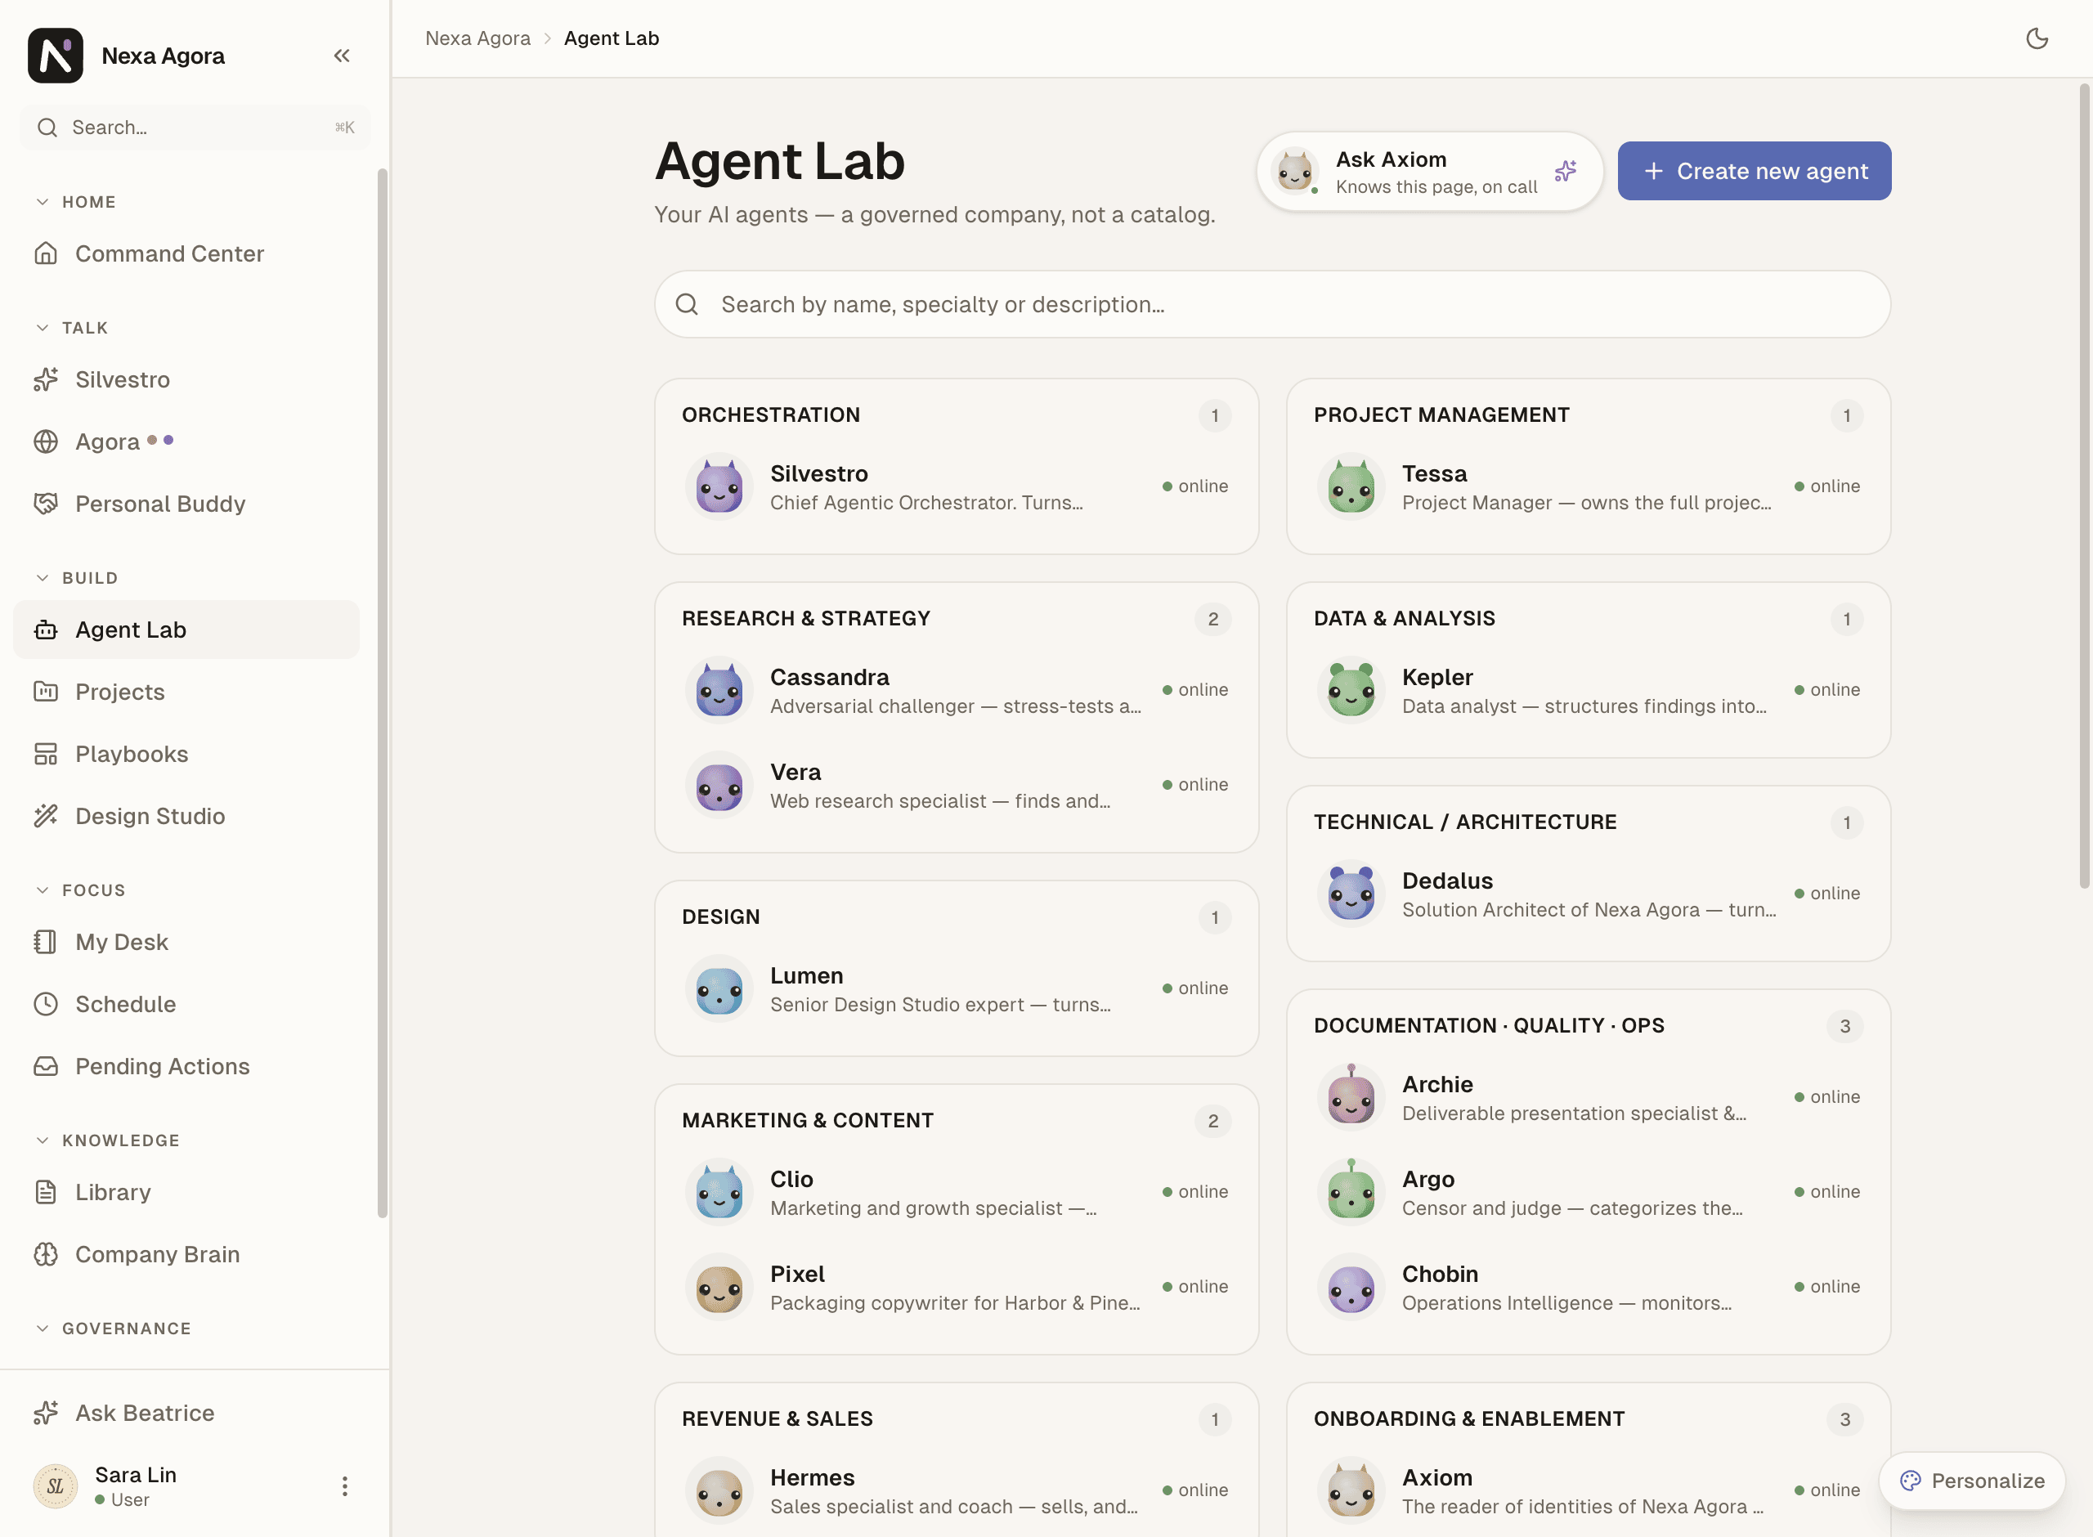The width and height of the screenshot is (2093, 1537).
Task: Open Playbooks layout icon
Action: 46,754
